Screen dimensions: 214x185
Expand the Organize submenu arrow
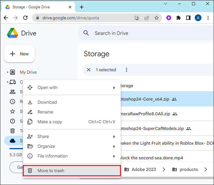point(114,146)
